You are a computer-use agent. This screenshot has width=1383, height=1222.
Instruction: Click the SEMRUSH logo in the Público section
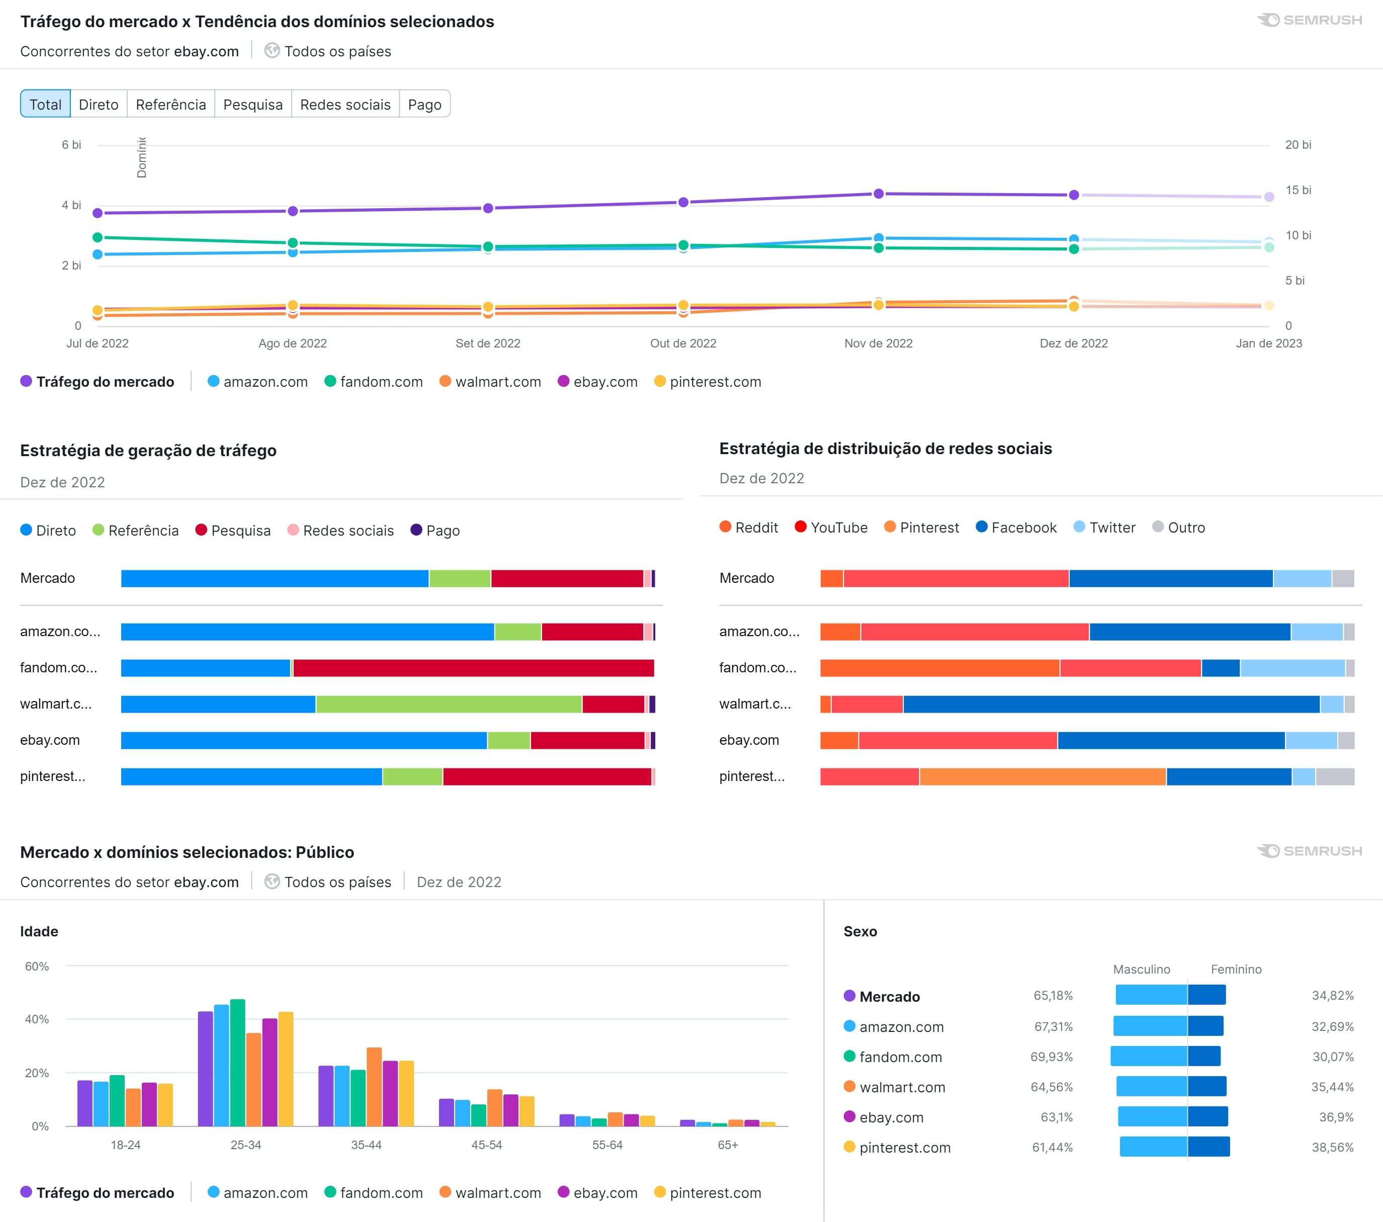point(1311,852)
